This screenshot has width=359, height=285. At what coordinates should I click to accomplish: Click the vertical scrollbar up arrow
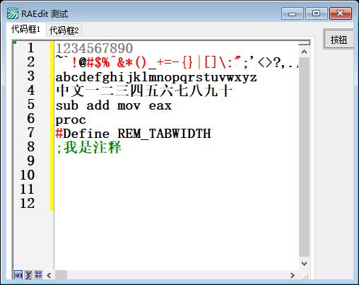click(x=304, y=52)
